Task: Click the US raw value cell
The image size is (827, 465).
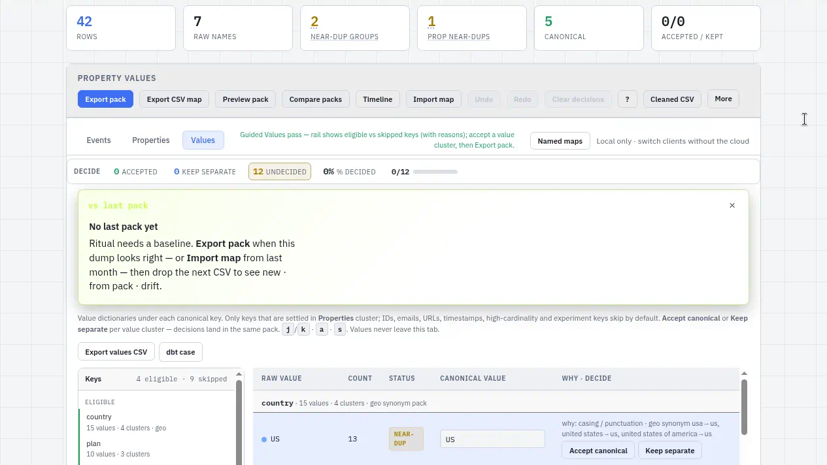Action: pyautogui.click(x=275, y=439)
